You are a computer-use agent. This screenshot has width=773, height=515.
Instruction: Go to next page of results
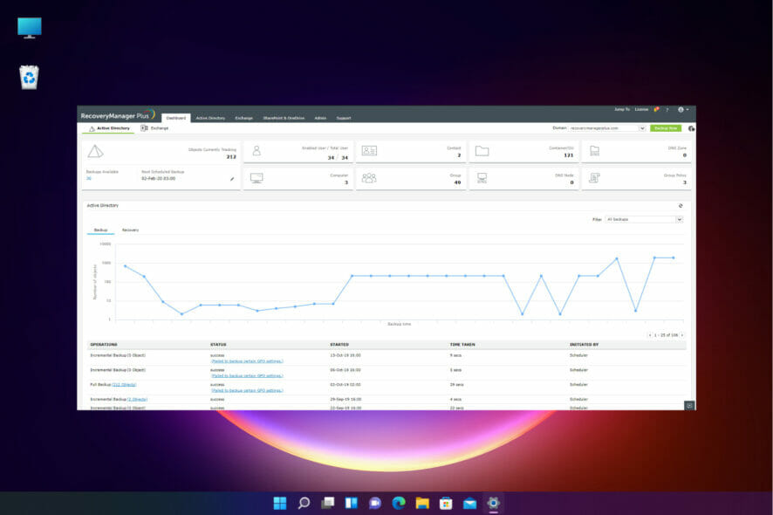(x=681, y=335)
